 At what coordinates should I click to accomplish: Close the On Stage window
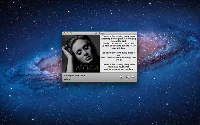tap(64, 33)
